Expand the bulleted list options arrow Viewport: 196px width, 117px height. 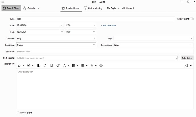[78, 65]
